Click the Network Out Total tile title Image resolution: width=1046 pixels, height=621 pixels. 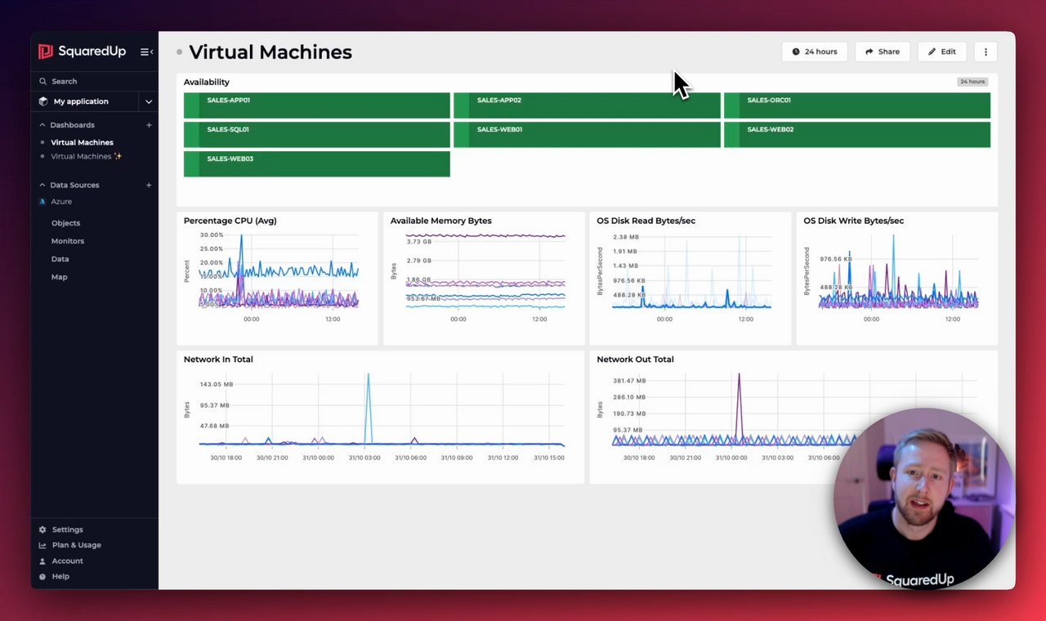(635, 360)
